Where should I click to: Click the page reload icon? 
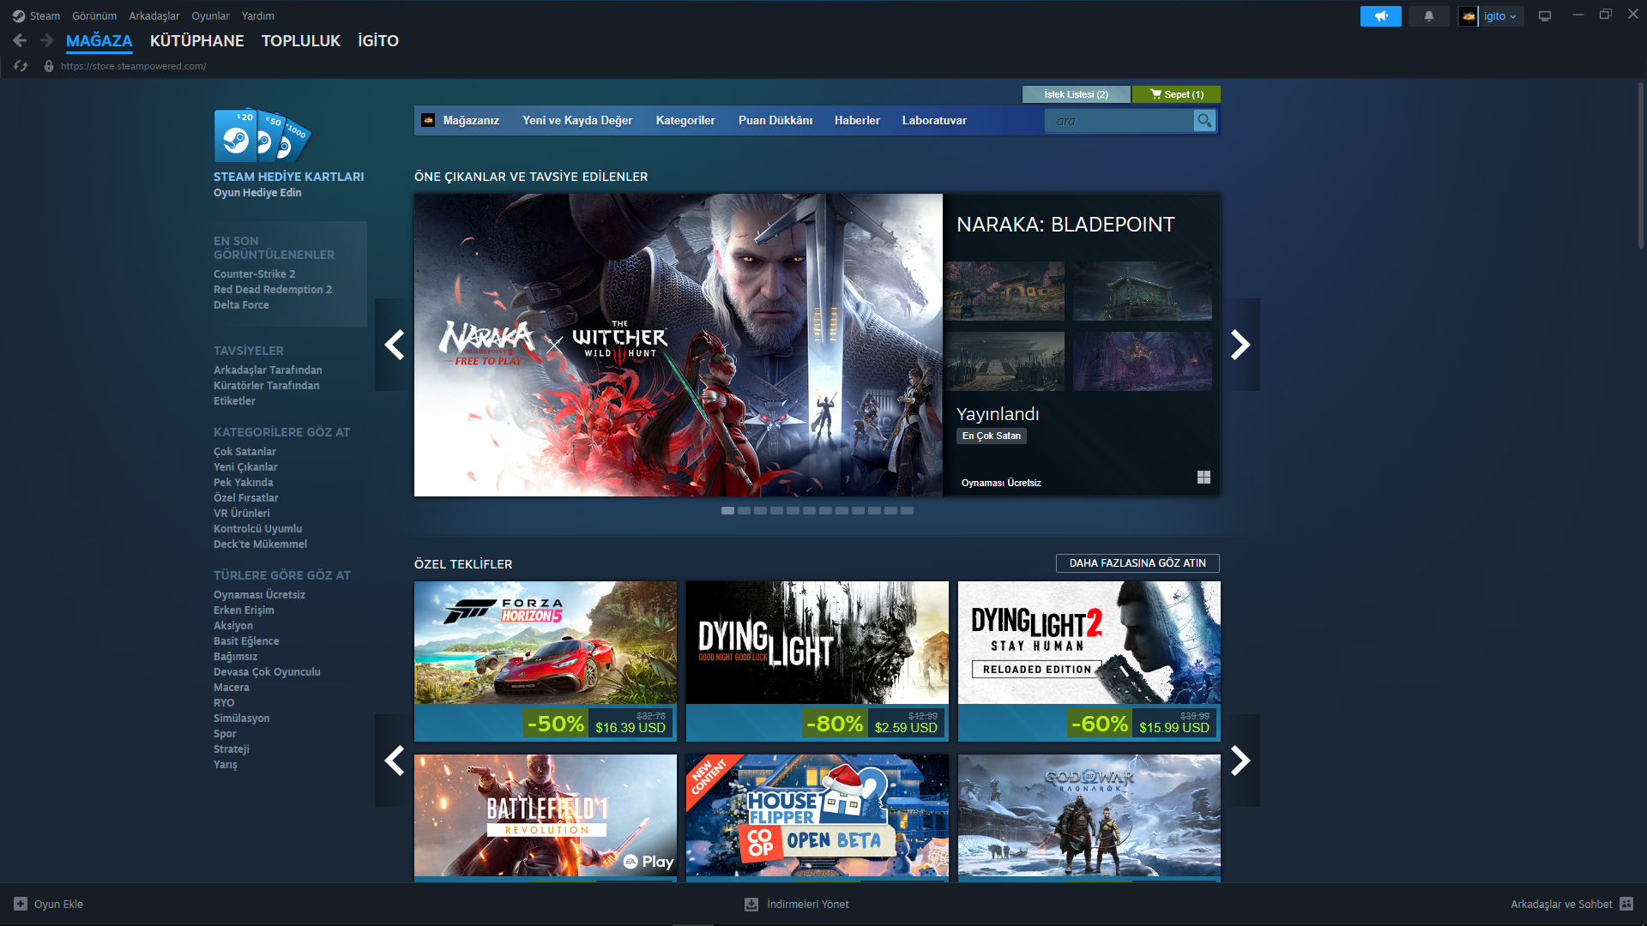[x=21, y=66]
